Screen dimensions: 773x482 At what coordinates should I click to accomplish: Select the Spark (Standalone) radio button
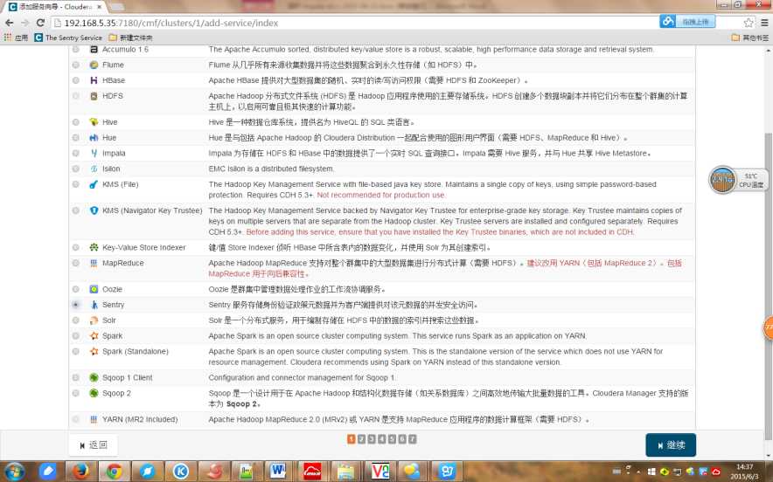[75, 352]
